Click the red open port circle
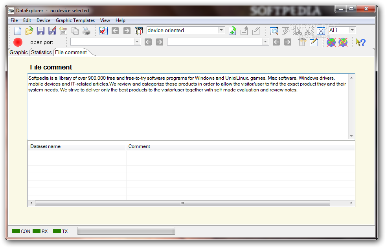The image size is (386, 248). click(x=18, y=42)
